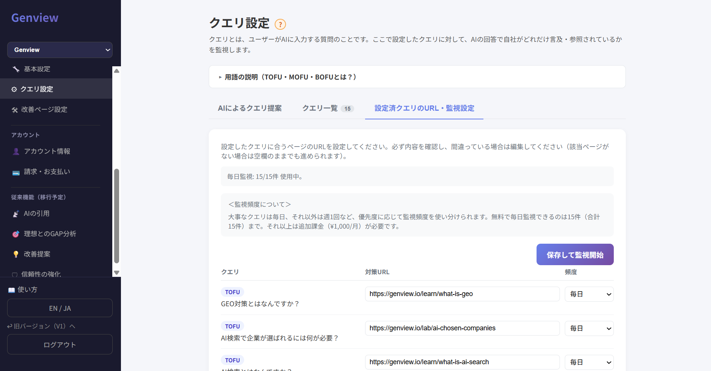Go to 請求・お支払い page
This screenshot has width=711, height=371.
pos(56,172)
